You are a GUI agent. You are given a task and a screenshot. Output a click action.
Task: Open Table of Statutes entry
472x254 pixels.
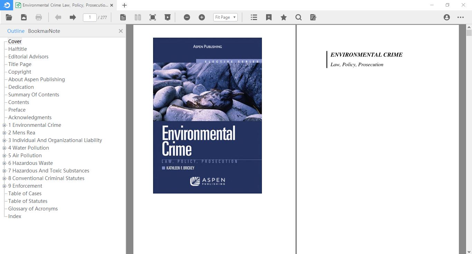pos(28,201)
